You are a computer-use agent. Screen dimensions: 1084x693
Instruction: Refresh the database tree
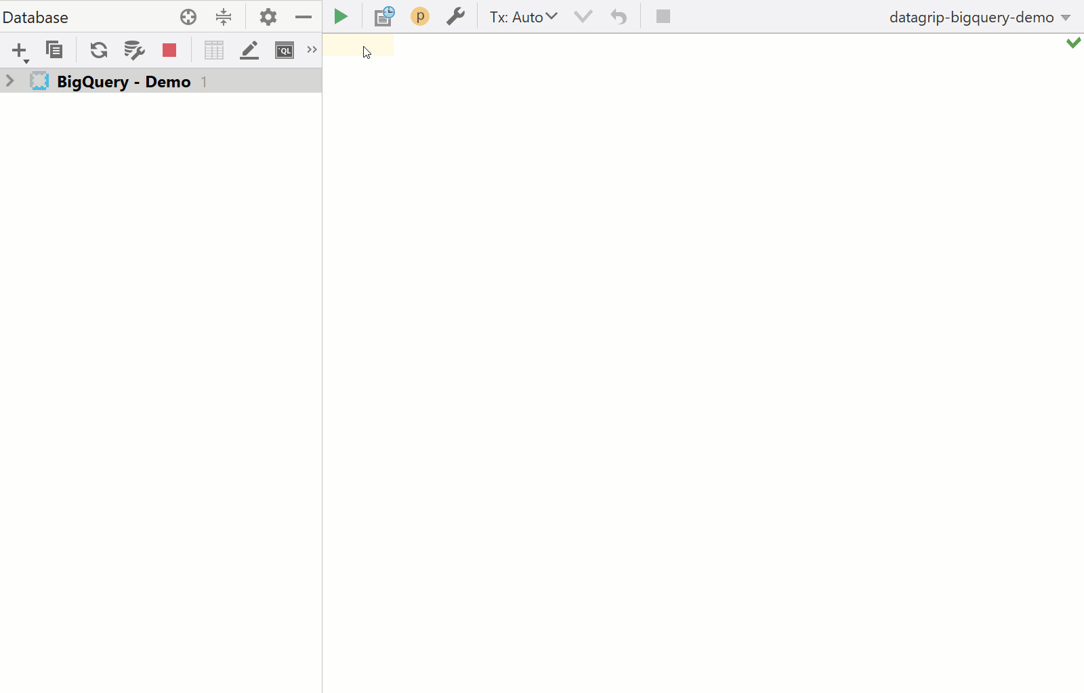(99, 50)
